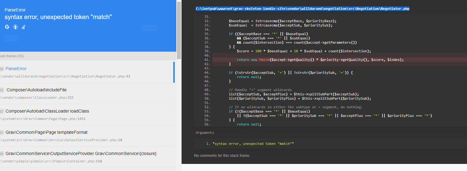Select the ParseError stack frame 54
Image resolution: width=467 pixels, height=171 pixels.
(87, 72)
